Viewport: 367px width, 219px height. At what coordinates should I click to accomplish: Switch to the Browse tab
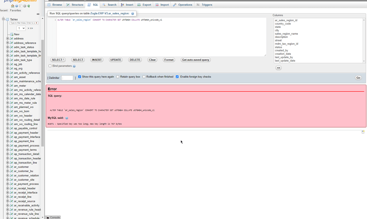tap(55, 5)
